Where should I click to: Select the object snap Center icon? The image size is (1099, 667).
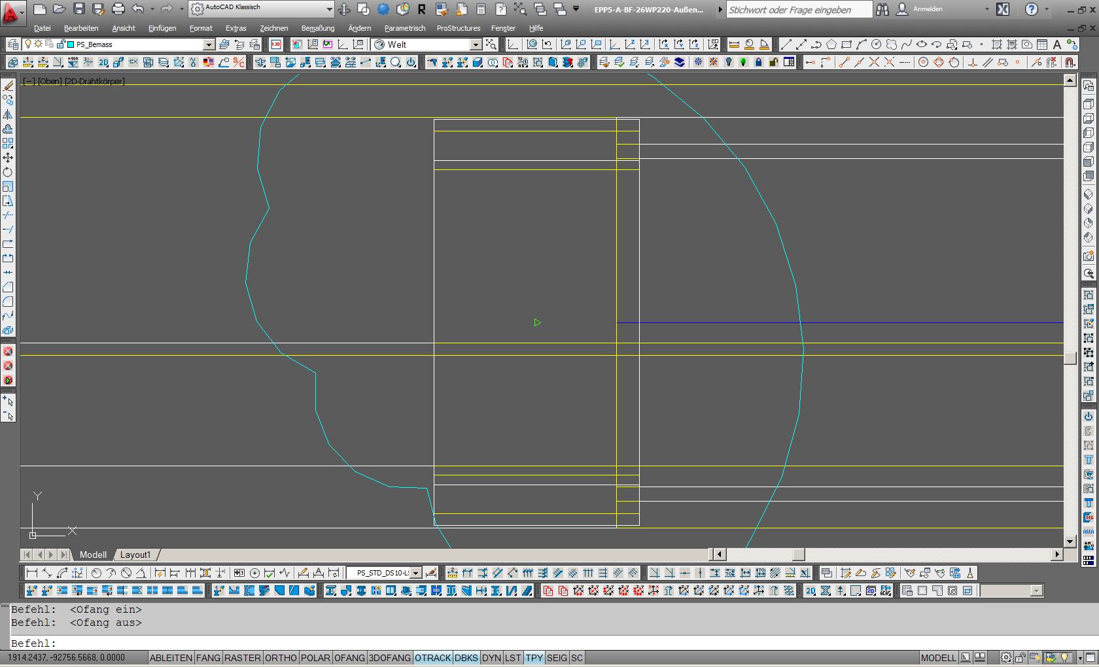pos(924,62)
